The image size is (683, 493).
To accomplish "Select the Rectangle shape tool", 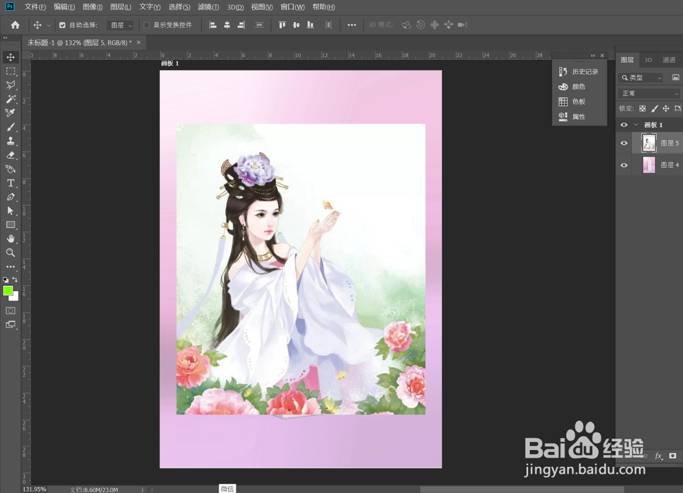I will tap(11, 225).
